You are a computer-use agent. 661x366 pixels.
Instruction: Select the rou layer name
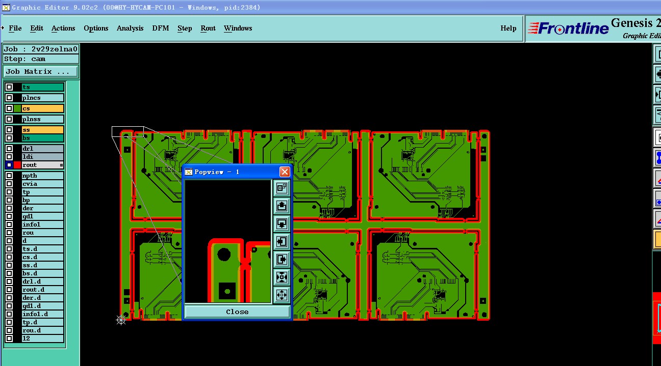tap(43, 233)
